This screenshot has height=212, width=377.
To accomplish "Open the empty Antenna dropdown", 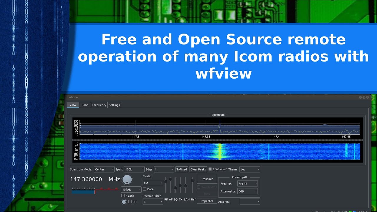I will [x=250, y=202].
